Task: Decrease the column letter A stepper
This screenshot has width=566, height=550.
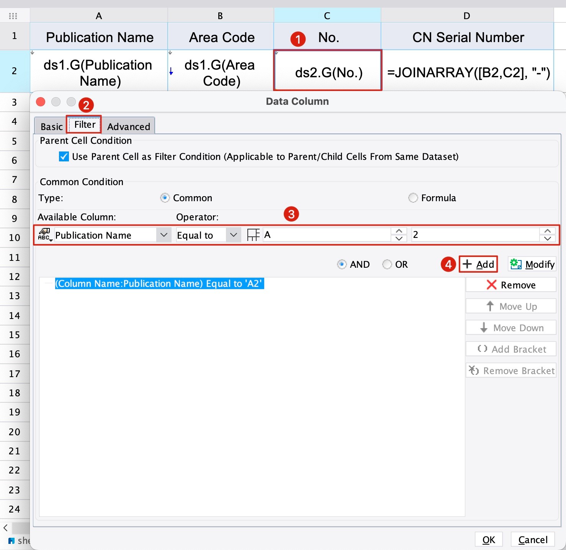Action: [x=399, y=238]
